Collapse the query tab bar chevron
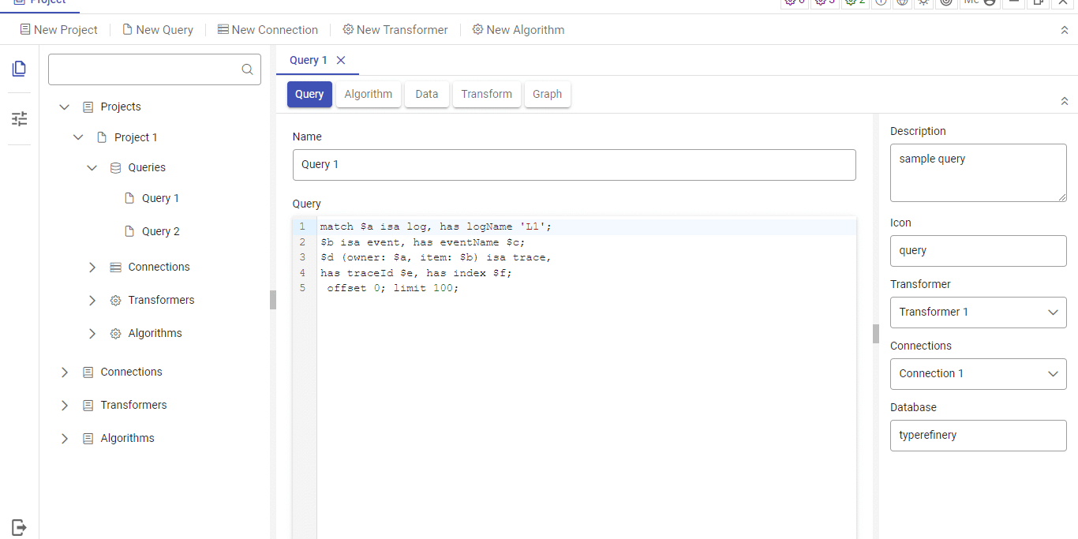This screenshot has width=1078, height=539. pyautogui.click(x=1065, y=101)
